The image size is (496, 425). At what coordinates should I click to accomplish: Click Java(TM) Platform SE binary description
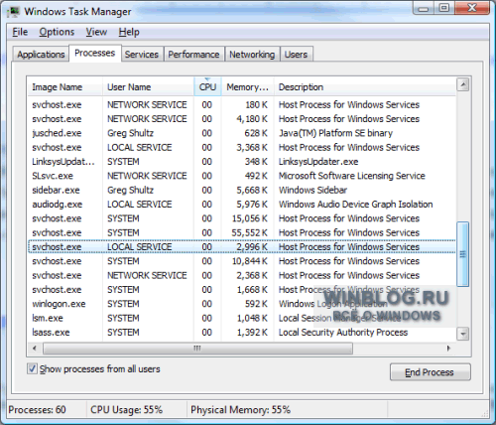click(x=335, y=133)
